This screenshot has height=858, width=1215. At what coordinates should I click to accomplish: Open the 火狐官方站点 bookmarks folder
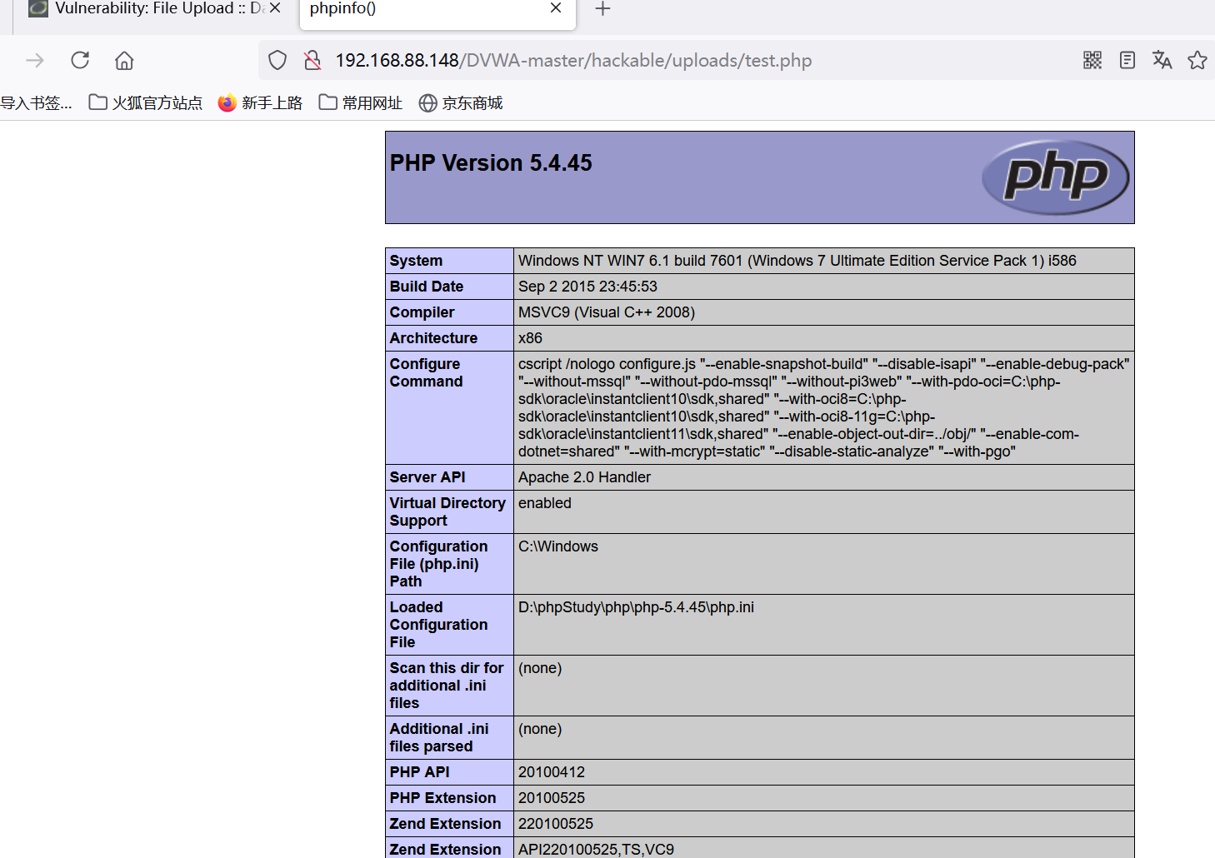pyautogui.click(x=146, y=102)
